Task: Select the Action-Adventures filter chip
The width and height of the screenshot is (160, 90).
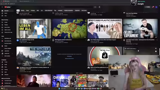Action: click(48, 10)
